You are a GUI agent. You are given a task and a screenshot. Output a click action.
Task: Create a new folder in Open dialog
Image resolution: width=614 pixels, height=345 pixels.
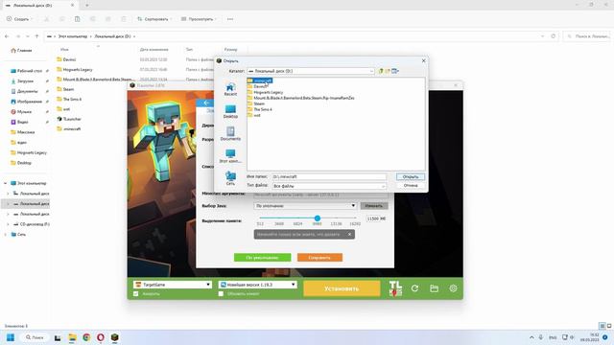(x=388, y=71)
